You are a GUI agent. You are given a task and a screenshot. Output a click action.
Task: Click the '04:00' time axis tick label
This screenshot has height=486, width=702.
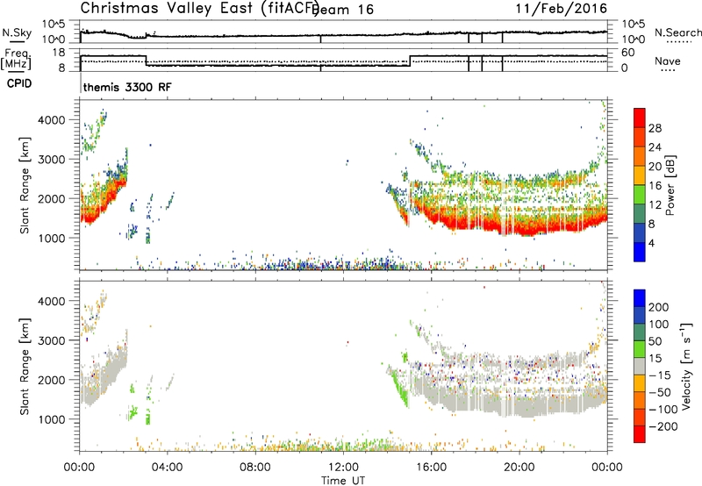[x=167, y=468]
